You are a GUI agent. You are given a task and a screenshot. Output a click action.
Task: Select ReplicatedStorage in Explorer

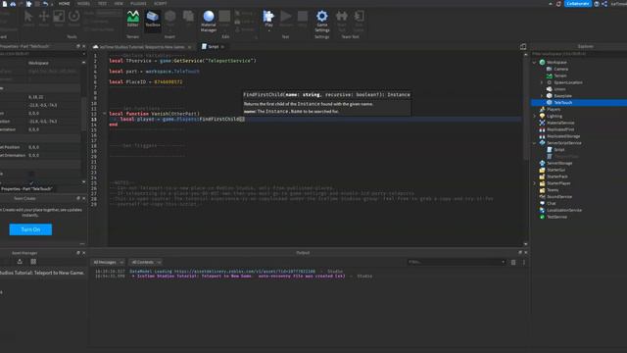pos(563,136)
